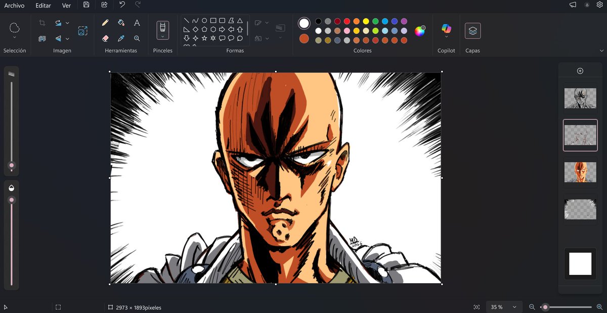Open the Editar menu
Screen dimensions: 607x313
(44, 6)
